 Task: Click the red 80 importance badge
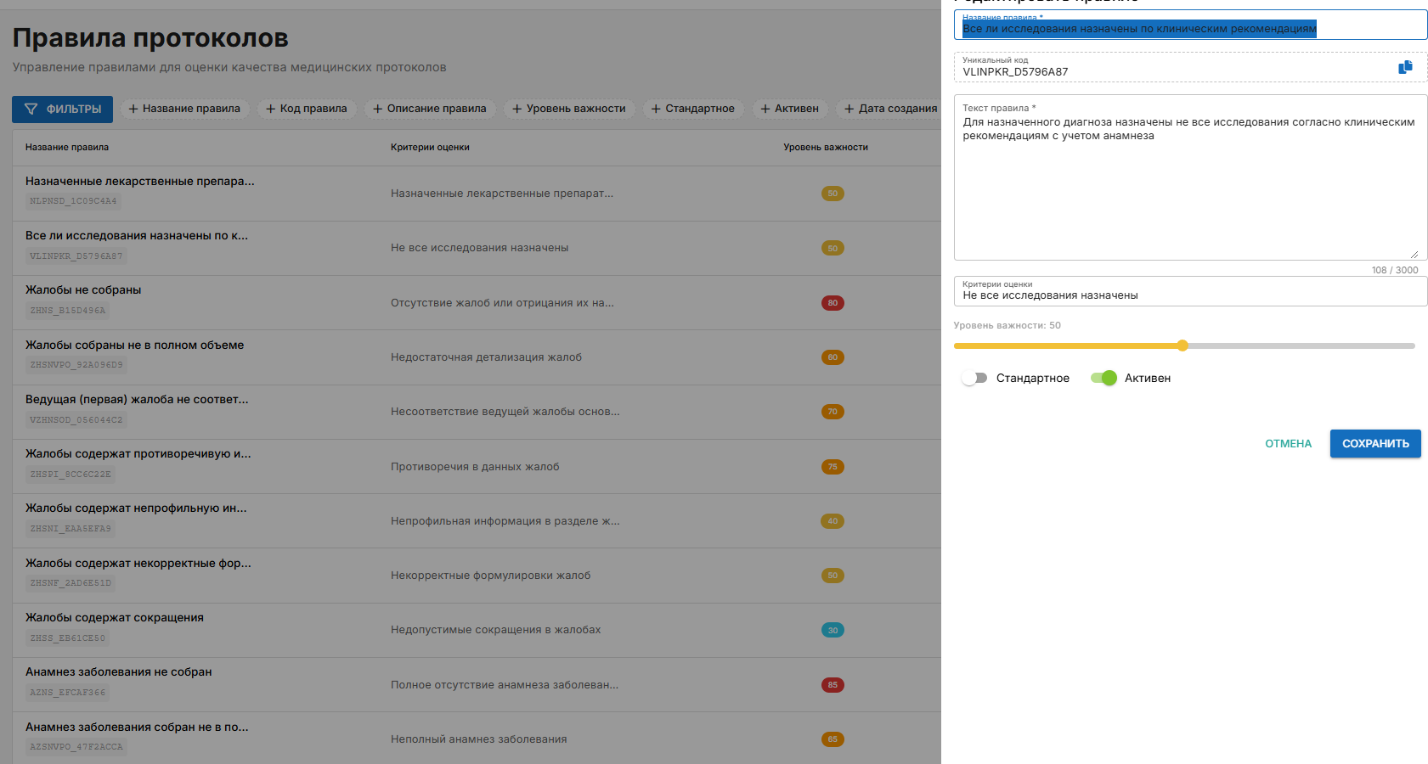(833, 303)
